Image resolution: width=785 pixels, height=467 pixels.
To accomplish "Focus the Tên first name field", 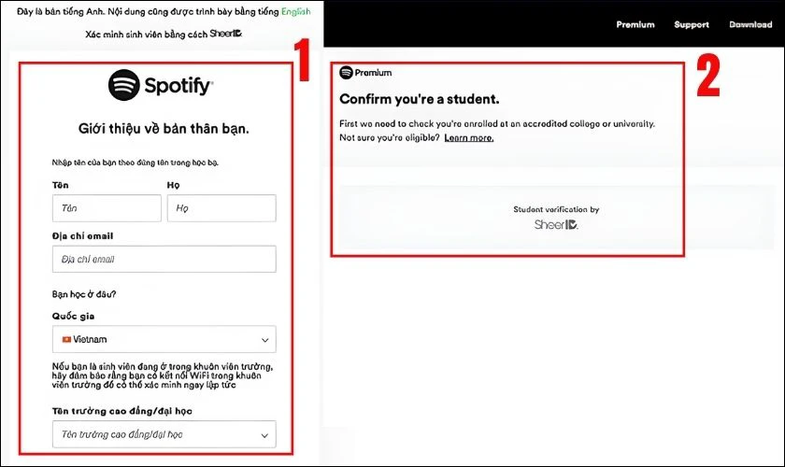I will tap(107, 208).
